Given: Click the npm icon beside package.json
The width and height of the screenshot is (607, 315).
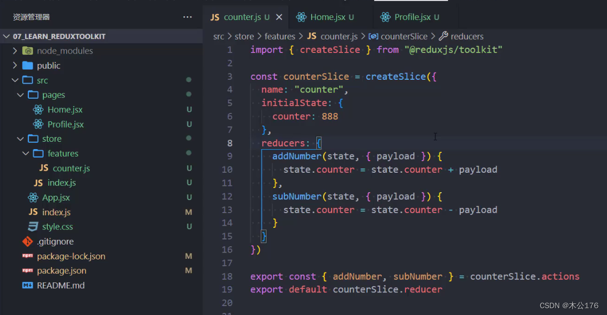Looking at the screenshot, I should click(x=28, y=270).
